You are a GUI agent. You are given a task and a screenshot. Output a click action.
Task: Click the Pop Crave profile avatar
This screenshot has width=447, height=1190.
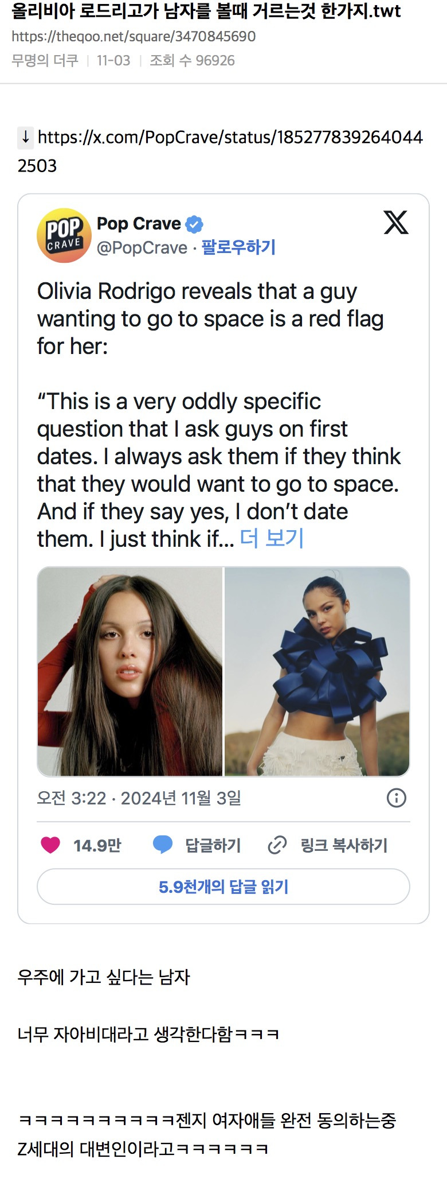[x=64, y=235]
